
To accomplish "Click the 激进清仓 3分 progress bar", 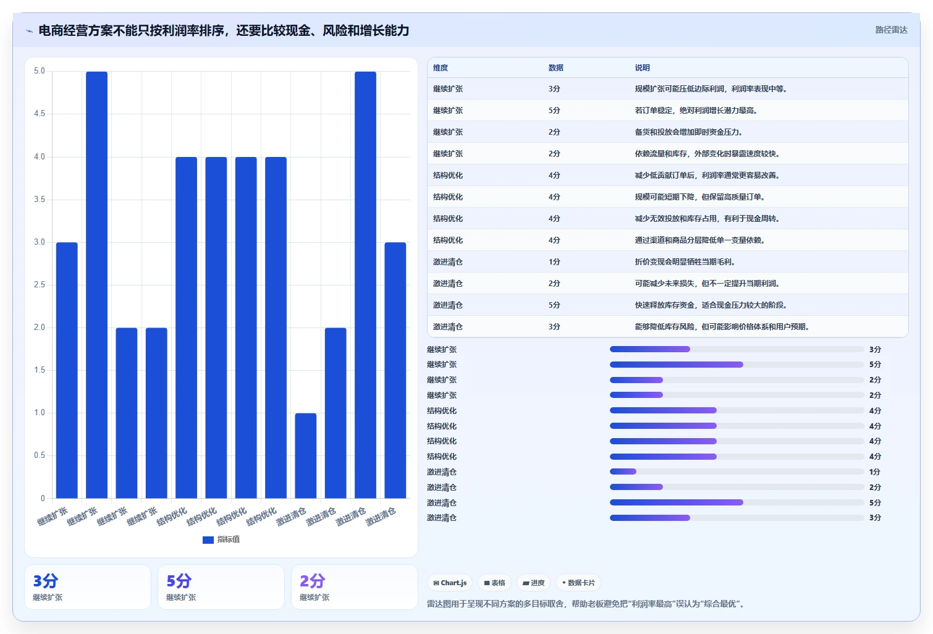I will [x=737, y=518].
